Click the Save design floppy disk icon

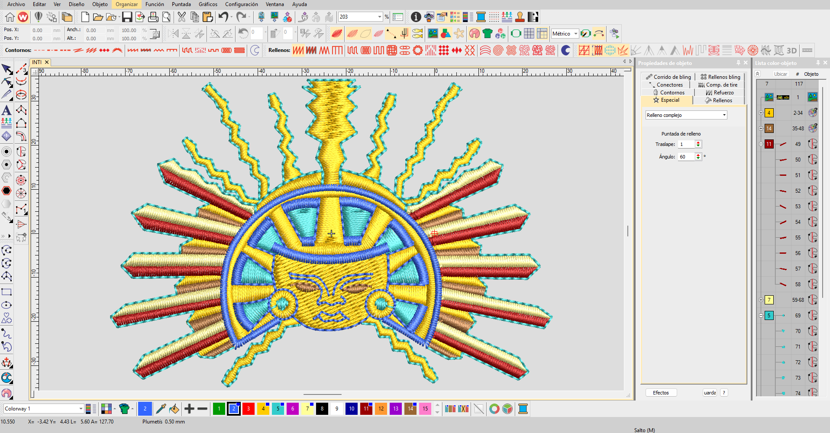point(127,17)
